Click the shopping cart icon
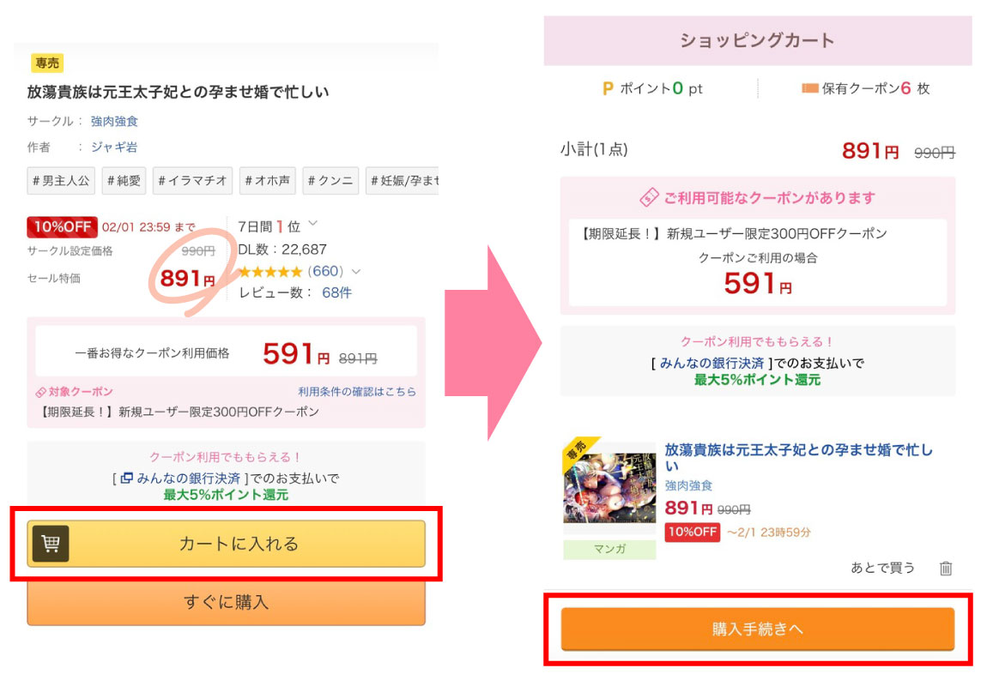This screenshot has height=686, width=987. (x=51, y=544)
